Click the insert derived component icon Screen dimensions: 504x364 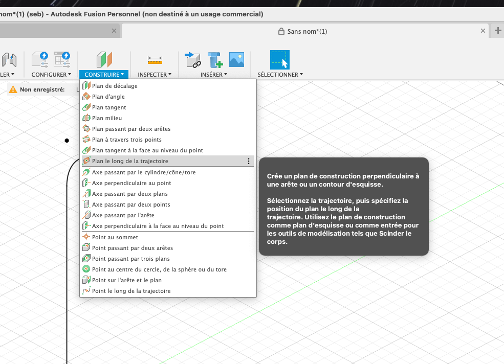193,60
